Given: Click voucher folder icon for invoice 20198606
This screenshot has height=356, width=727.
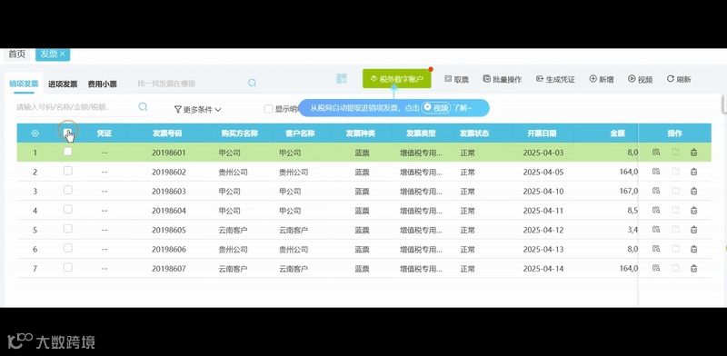Looking at the screenshot, I should click(675, 249).
